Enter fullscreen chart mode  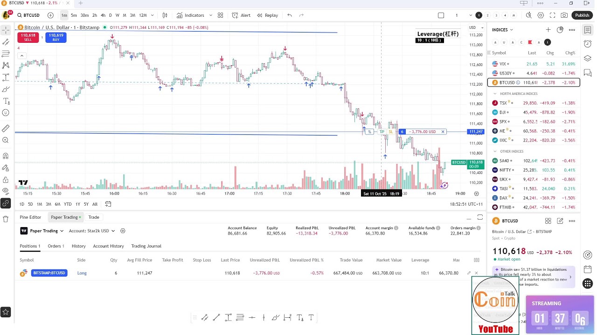(x=553, y=15)
